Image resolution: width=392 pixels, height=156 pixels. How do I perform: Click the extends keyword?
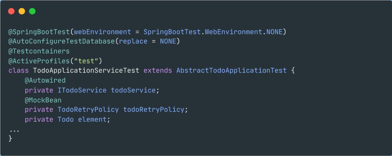[158, 71]
